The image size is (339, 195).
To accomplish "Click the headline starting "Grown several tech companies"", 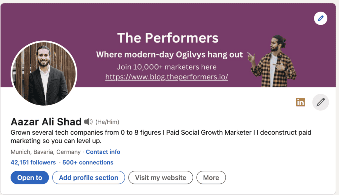I will [161, 137].
